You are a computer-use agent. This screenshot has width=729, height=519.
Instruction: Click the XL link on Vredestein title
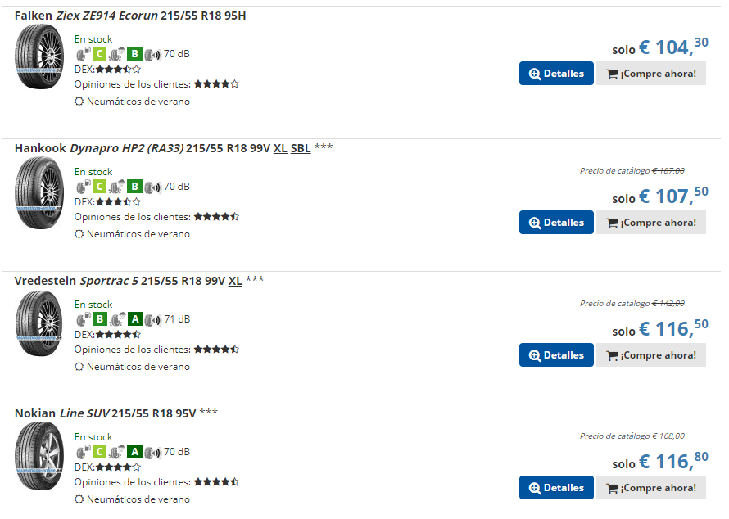(x=235, y=281)
